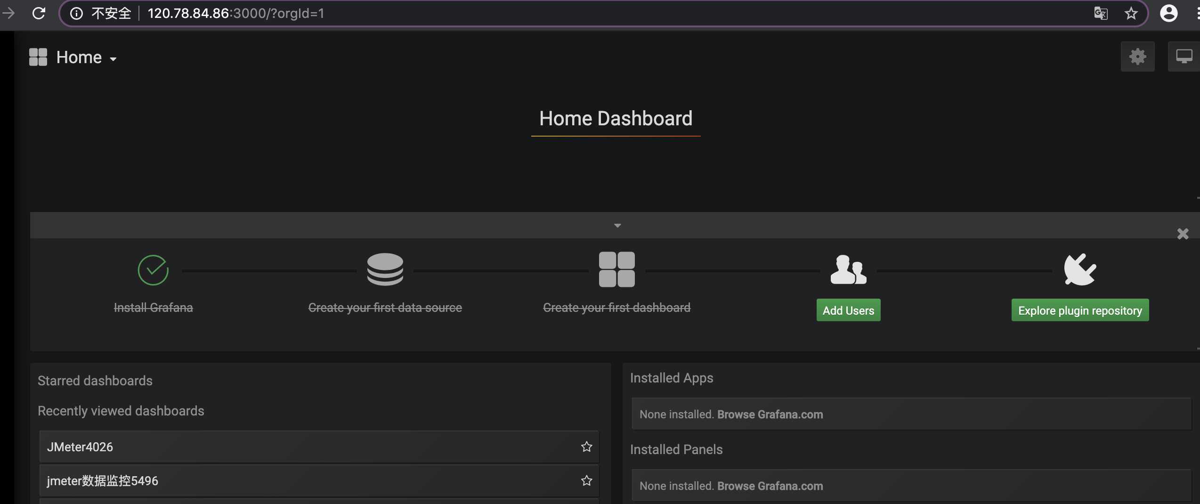Dismiss the getting started panel
The height and width of the screenshot is (504, 1200).
1183,234
